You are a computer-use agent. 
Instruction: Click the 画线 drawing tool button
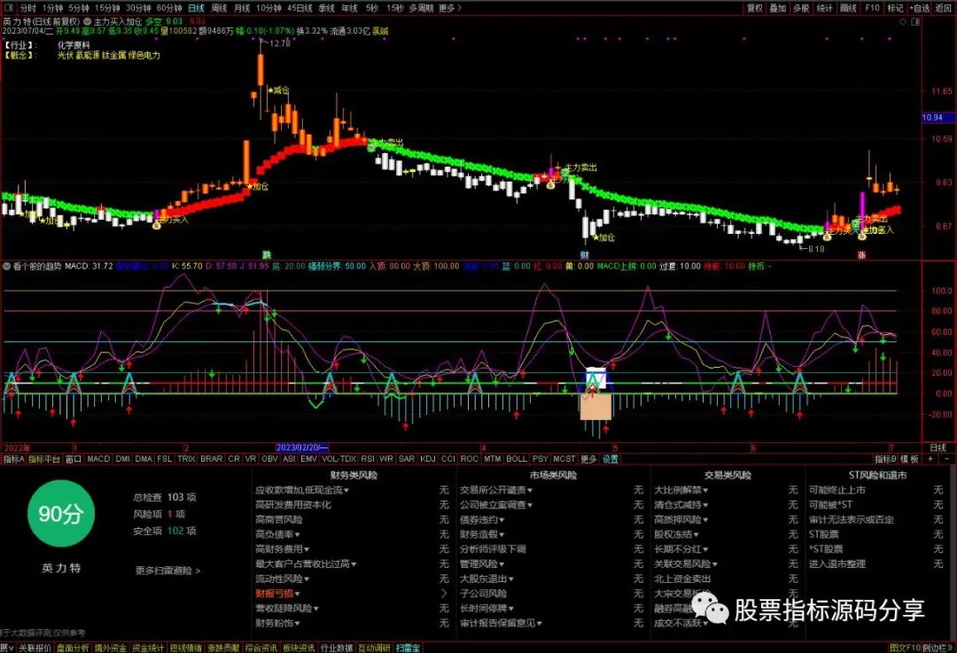click(x=848, y=8)
